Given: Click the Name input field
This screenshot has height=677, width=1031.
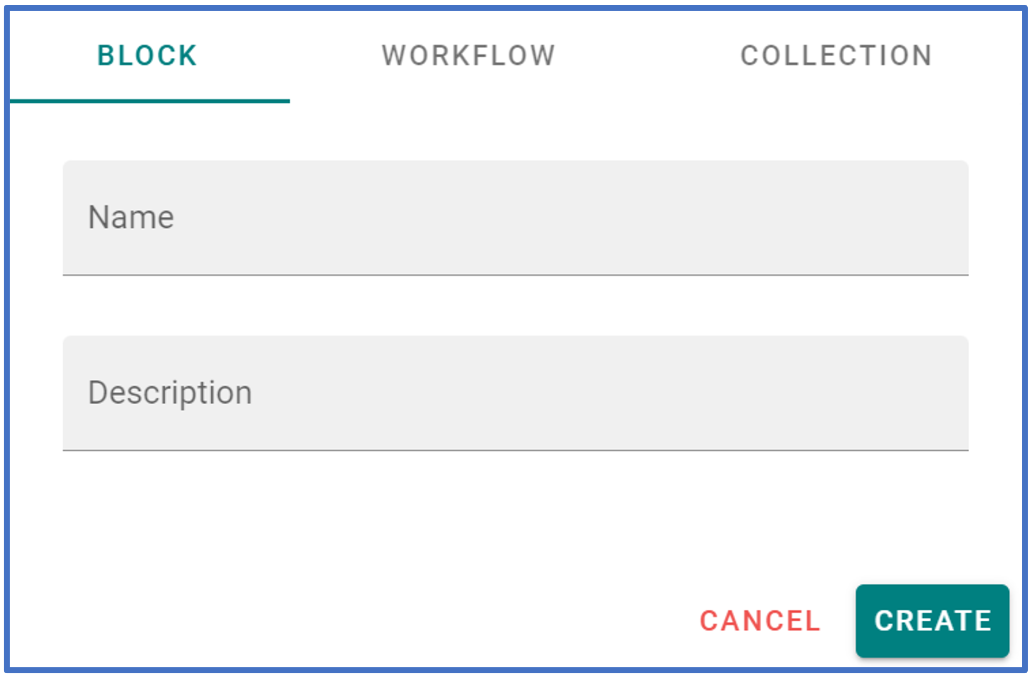Looking at the screenshot, I should click(515, 218).
